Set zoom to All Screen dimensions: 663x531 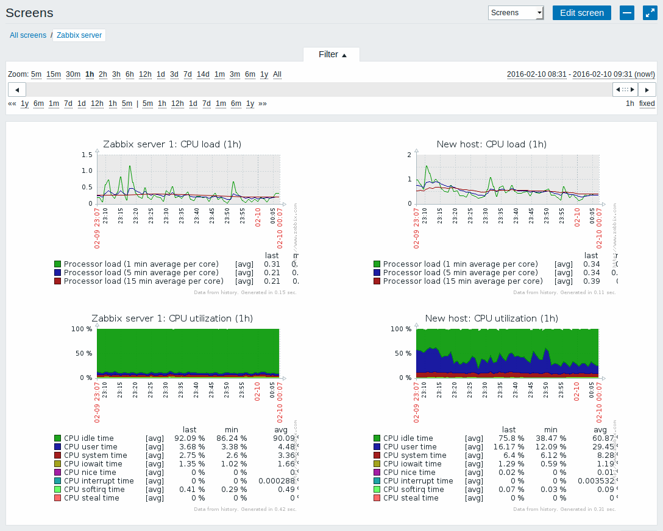coord(277,74)
